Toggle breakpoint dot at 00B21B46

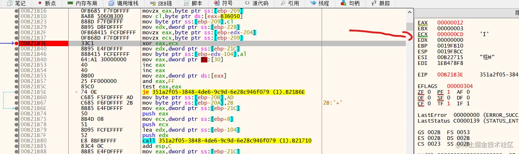16,54
